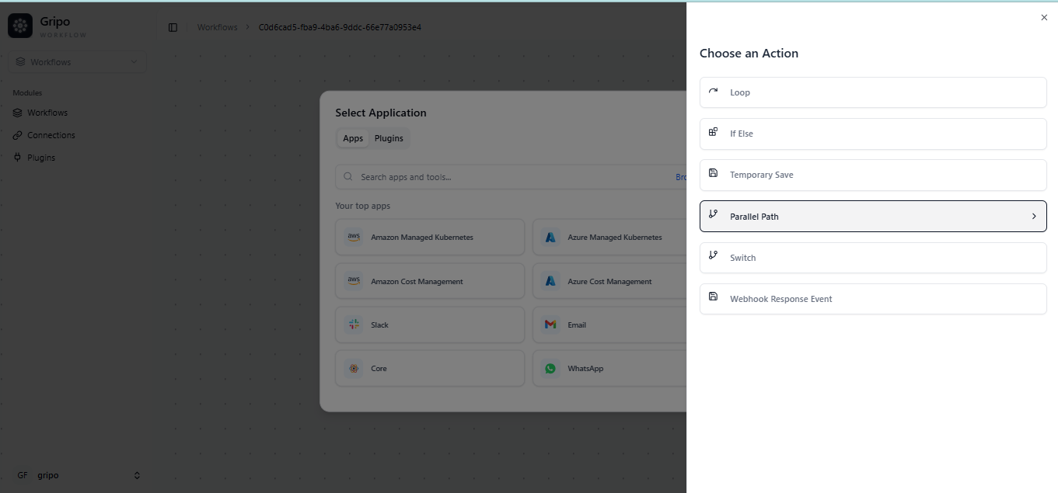
Task: Close the Choose an Action panel
Action: 1043,17
